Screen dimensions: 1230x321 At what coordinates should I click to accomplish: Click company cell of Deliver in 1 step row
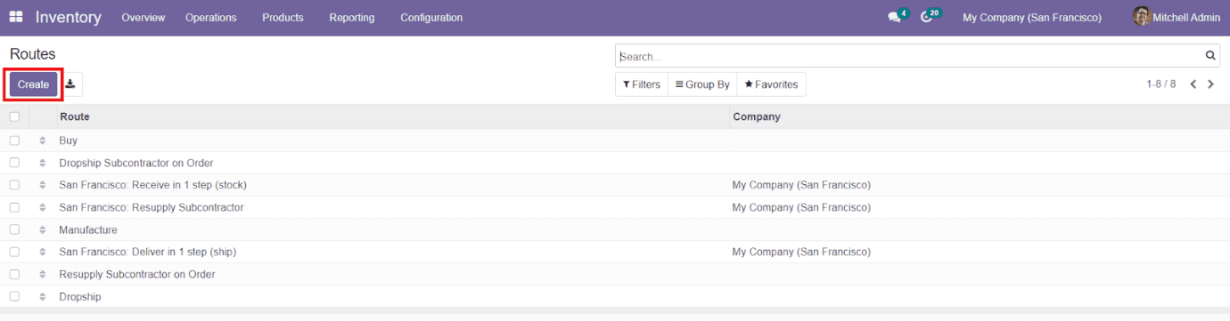pyautogui.click(x=801, y=252)
